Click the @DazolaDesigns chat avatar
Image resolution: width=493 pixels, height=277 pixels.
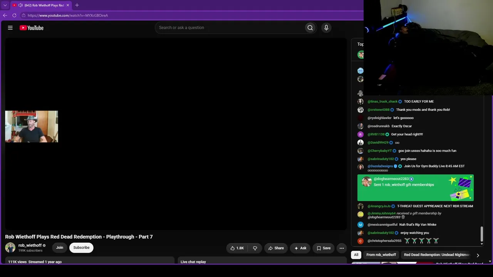pos(361,167)
